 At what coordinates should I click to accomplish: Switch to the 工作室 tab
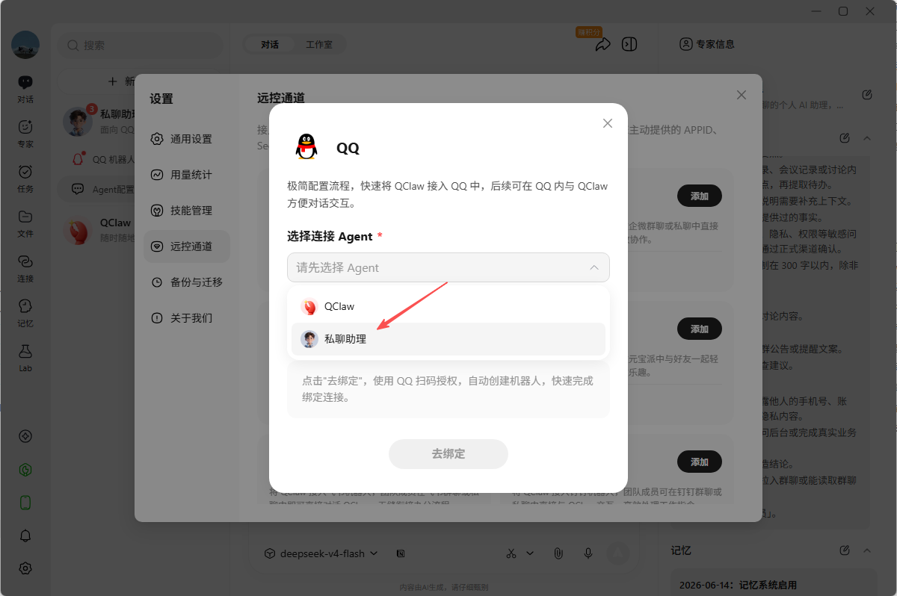pyautogui.click(x=319, y=45)
